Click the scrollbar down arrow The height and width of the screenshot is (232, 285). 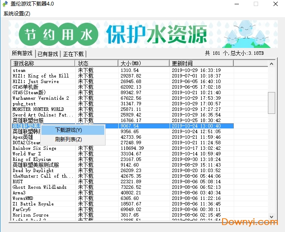click(x=272, y=217)
